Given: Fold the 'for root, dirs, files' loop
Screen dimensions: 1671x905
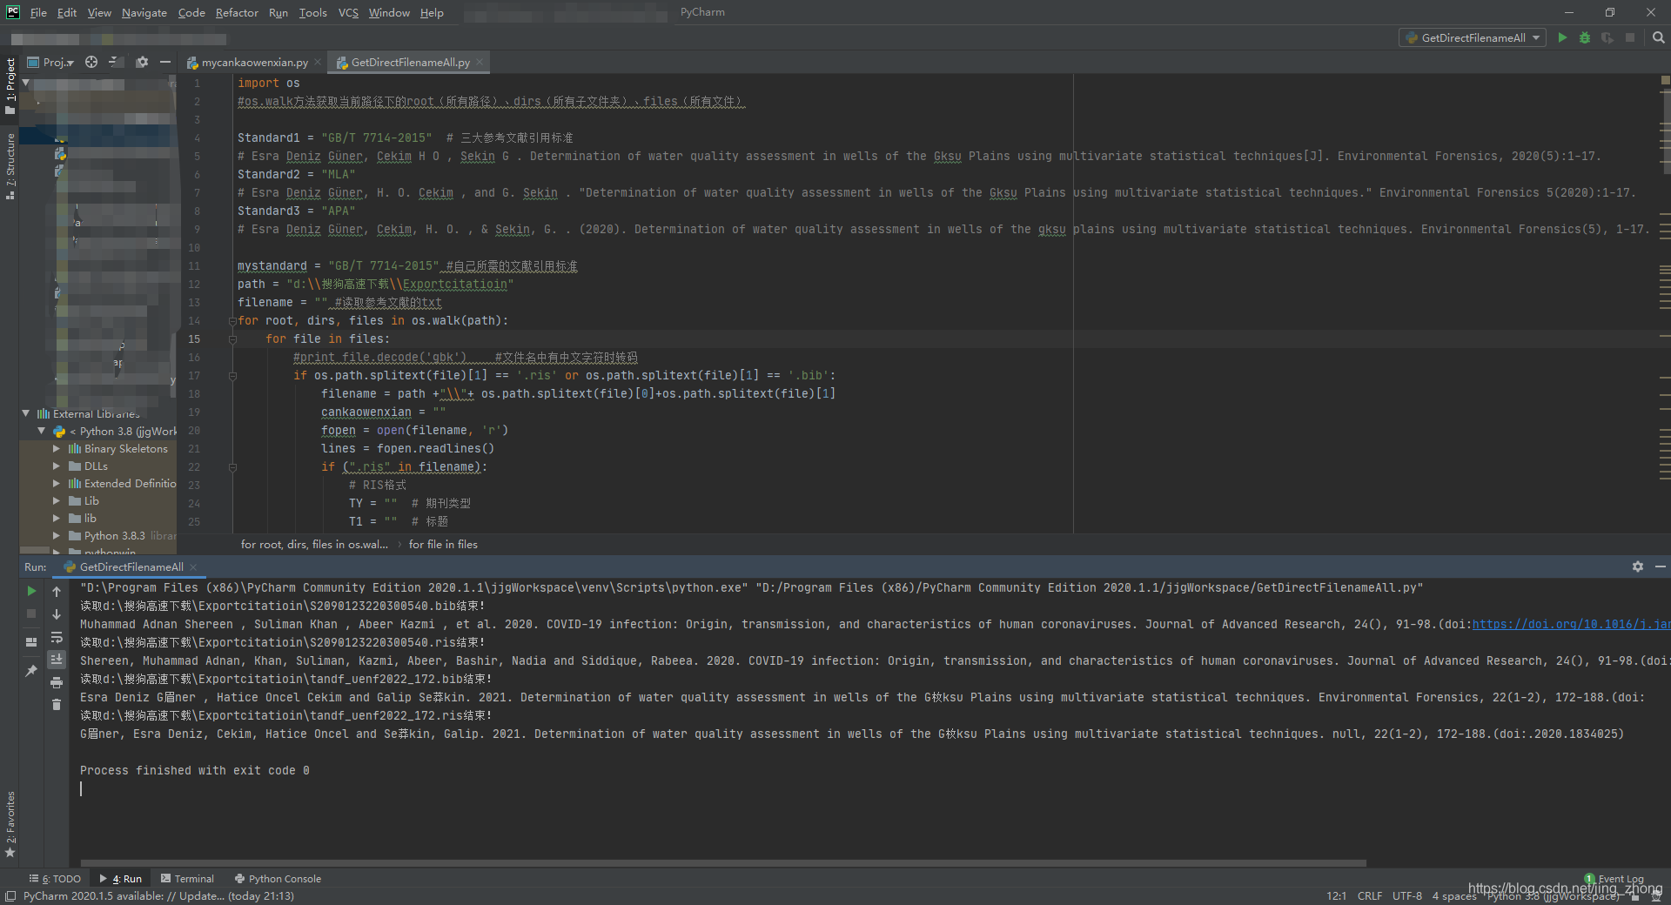Looking at the screenshot, I should pyautogui.click(x=232, y=320).
